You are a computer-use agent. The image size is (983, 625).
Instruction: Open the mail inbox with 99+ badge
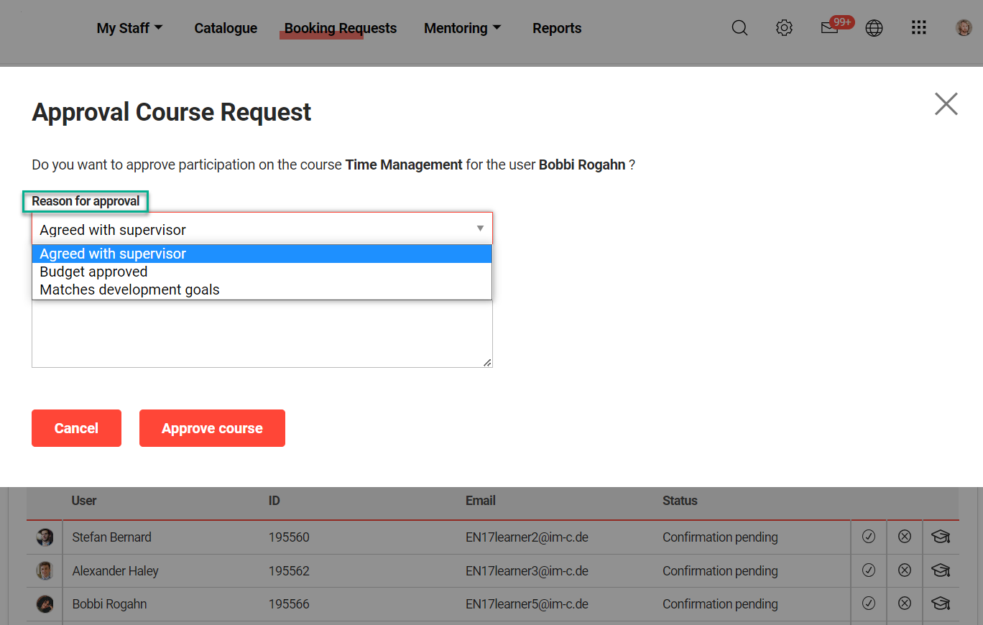(x=830, y=28)
